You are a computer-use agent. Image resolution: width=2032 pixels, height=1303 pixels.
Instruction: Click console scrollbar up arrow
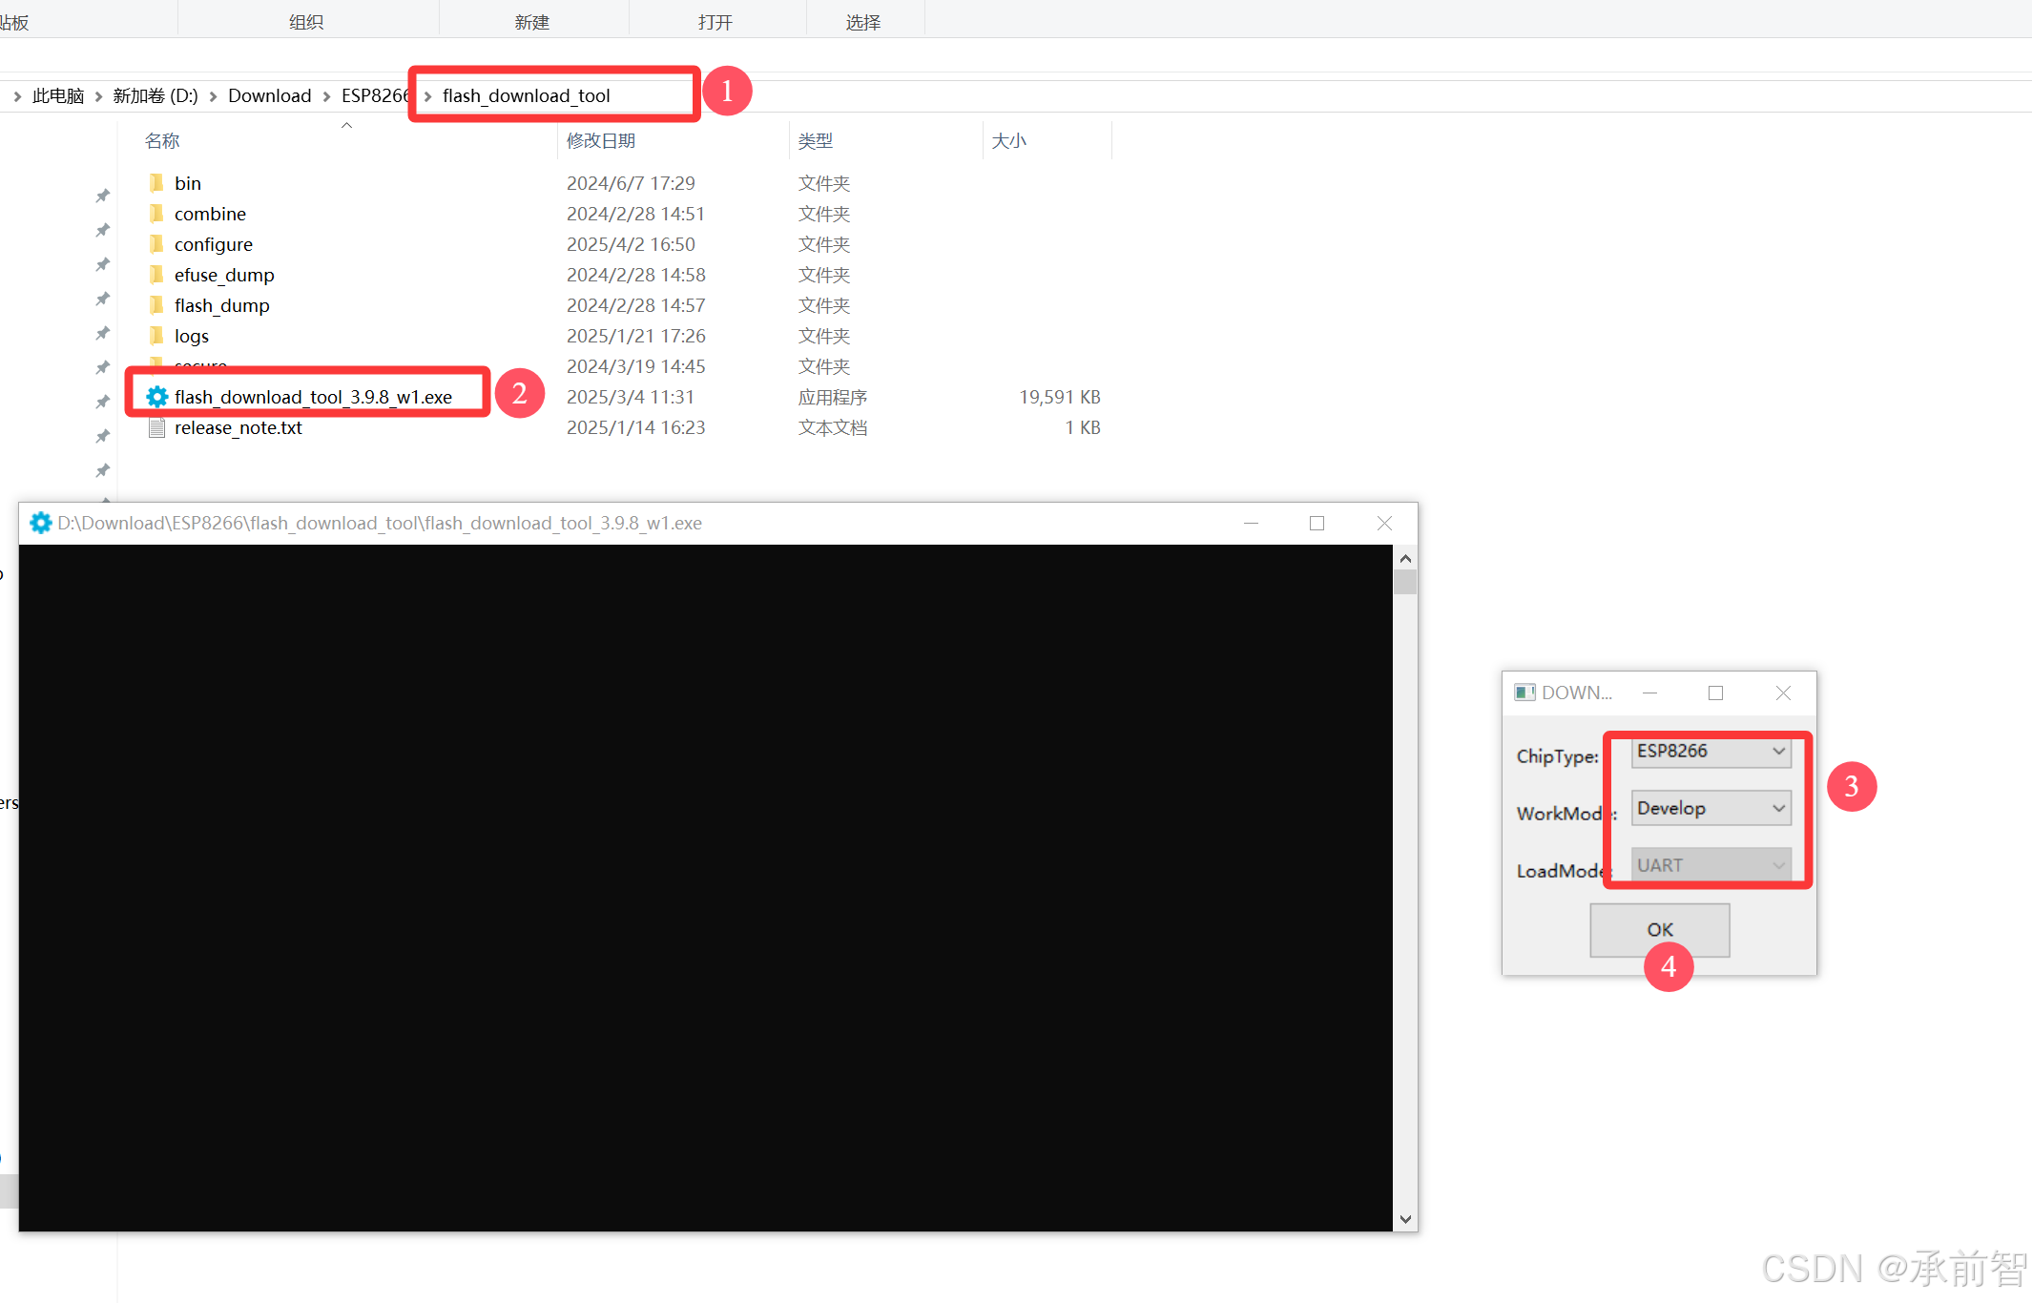click(x=1404, y=558)
